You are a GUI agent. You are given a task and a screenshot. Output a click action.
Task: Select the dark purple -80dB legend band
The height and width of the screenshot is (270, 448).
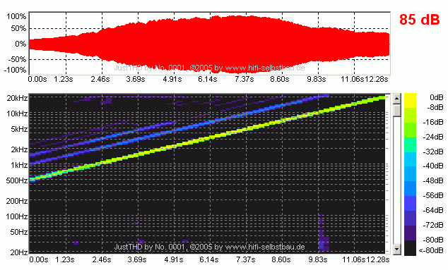click(x=410, y=233)
